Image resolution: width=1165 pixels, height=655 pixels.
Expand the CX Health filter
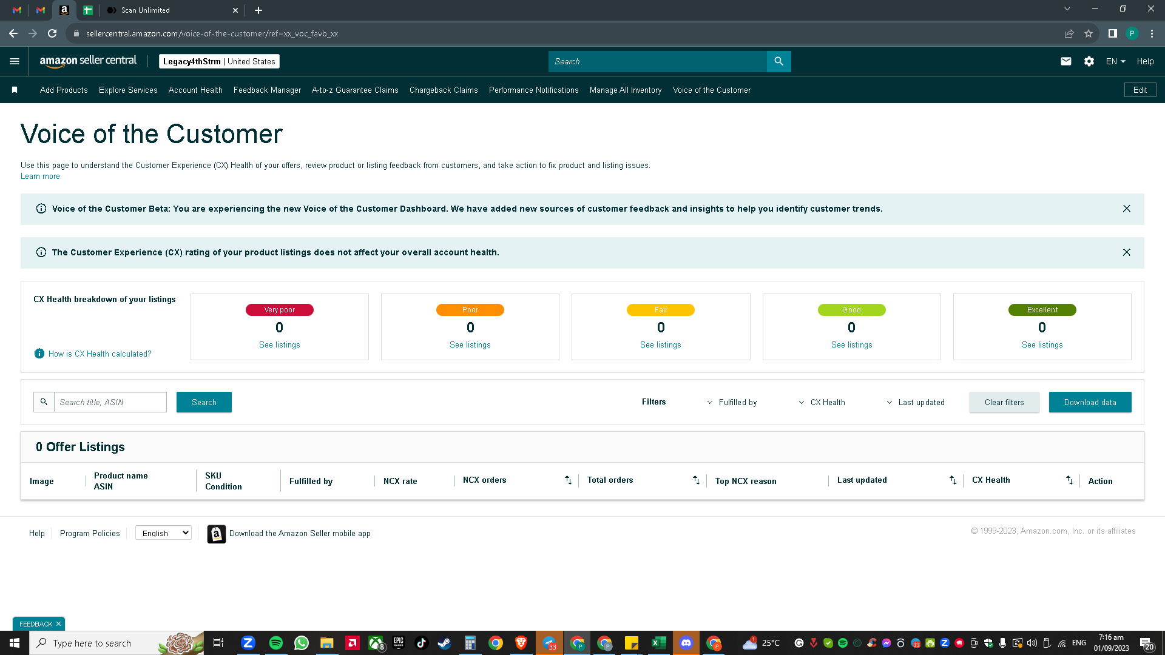click(822, 402)
